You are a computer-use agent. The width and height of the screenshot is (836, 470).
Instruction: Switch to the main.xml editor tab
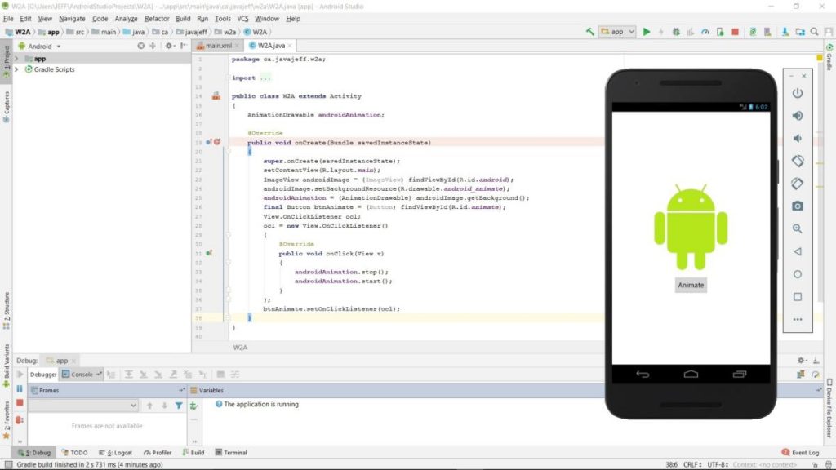tap(217, 46)
